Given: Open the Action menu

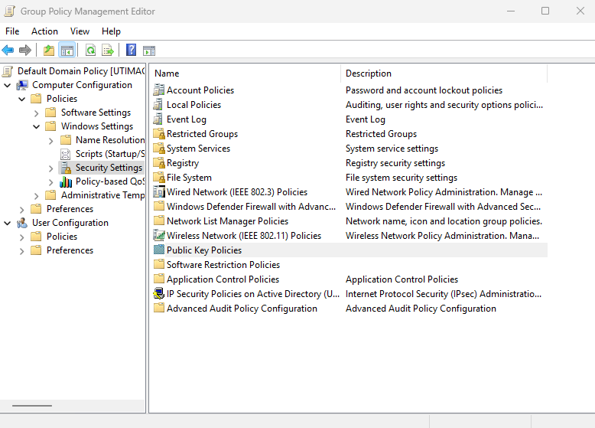Looking at the screenshot, I should (44, 31).
